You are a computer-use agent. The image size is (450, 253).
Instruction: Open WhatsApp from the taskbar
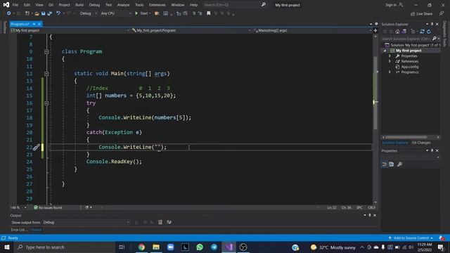coord(200,247)
